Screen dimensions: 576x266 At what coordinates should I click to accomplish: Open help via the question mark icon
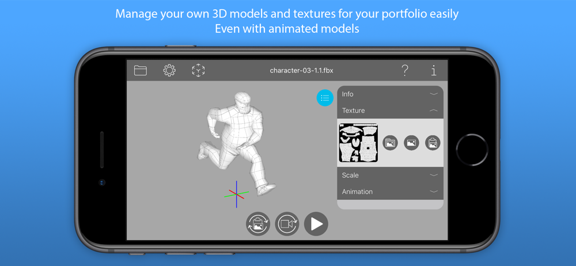pos(404,70)
